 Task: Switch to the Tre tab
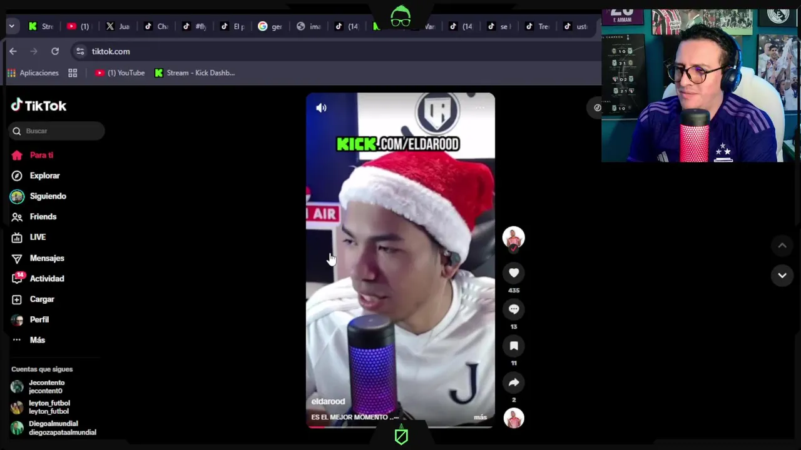[537, 26]
